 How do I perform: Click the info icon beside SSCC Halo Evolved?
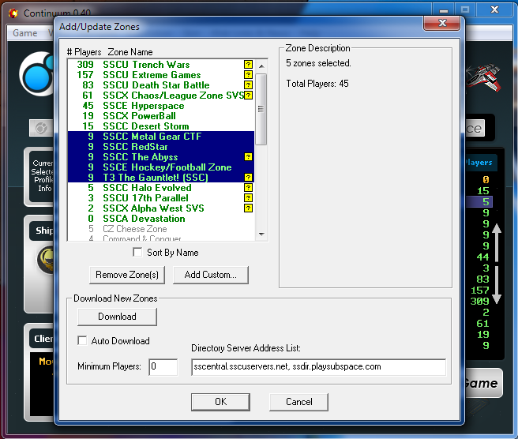pos(248,188)
